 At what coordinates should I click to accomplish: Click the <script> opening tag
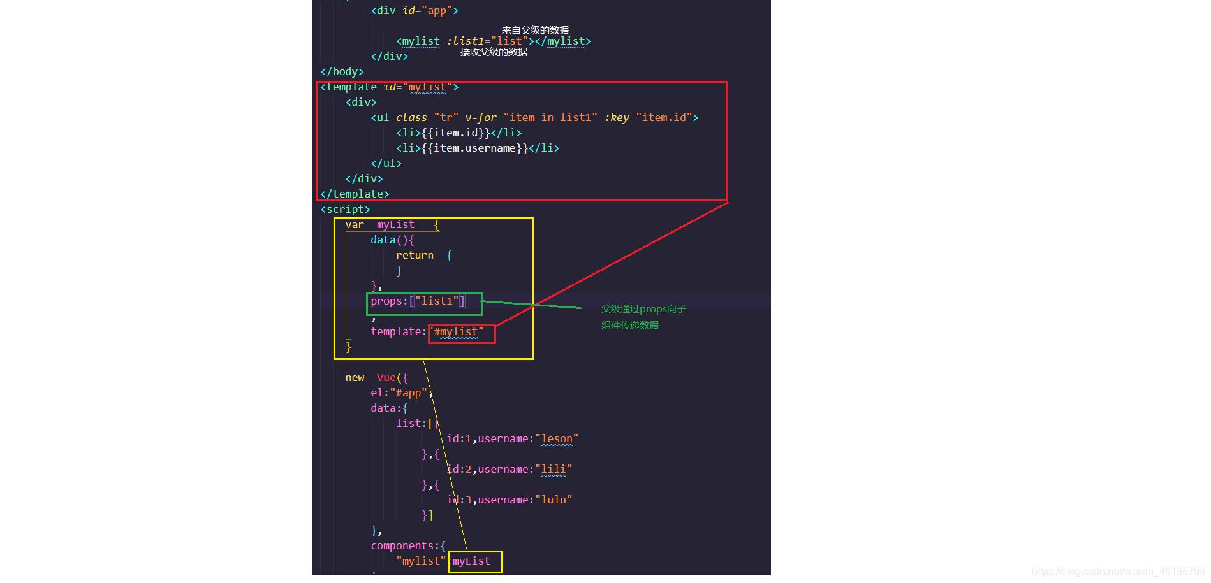(x=345, y=210)
